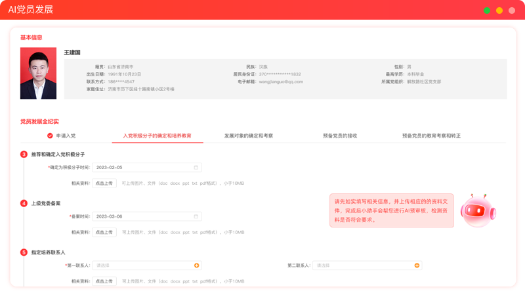
Task: Click date field showing 2023-02-05
Action: pos(147,168)
